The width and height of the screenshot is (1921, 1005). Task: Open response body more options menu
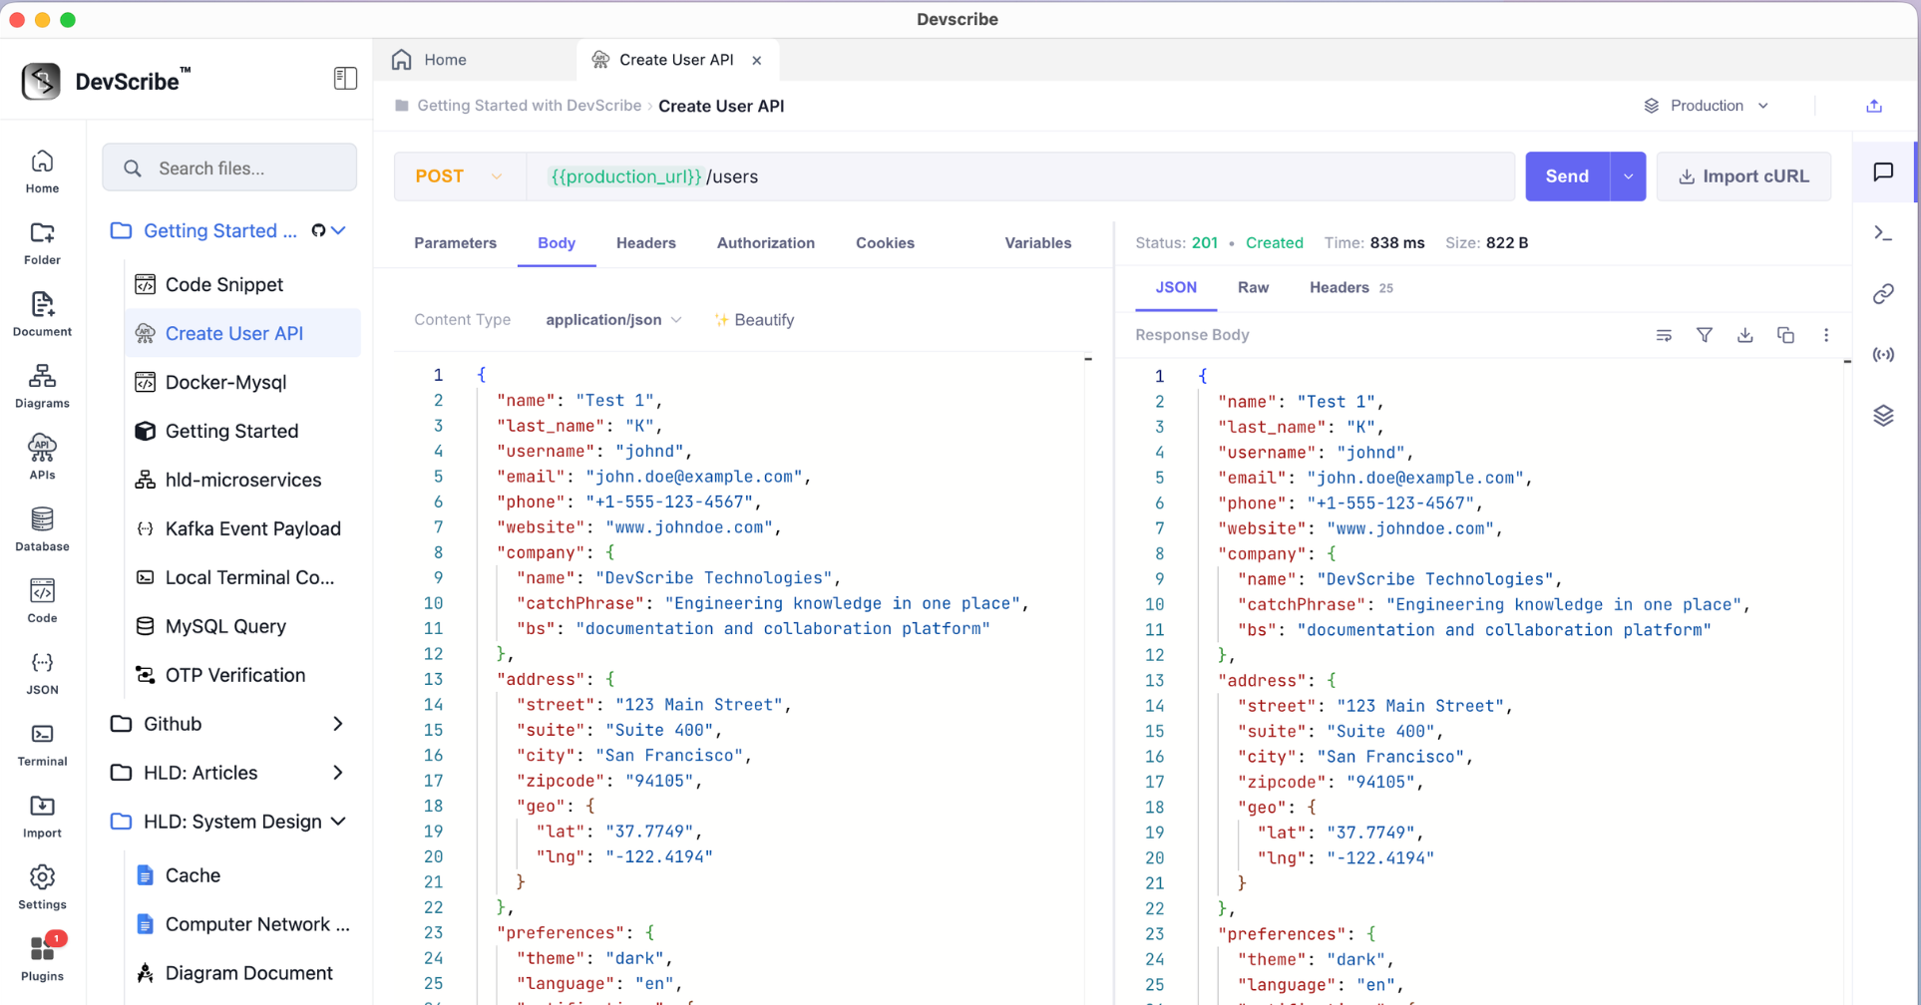1826,336
